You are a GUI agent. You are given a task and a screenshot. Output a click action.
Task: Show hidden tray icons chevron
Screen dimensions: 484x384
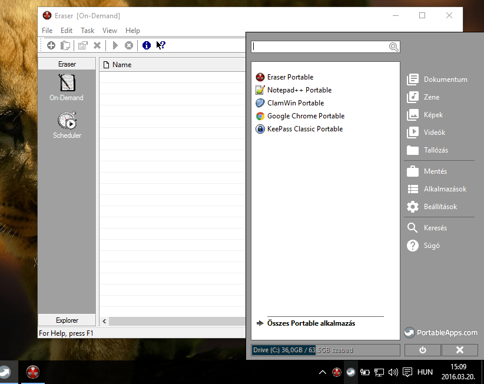(322, 372)
